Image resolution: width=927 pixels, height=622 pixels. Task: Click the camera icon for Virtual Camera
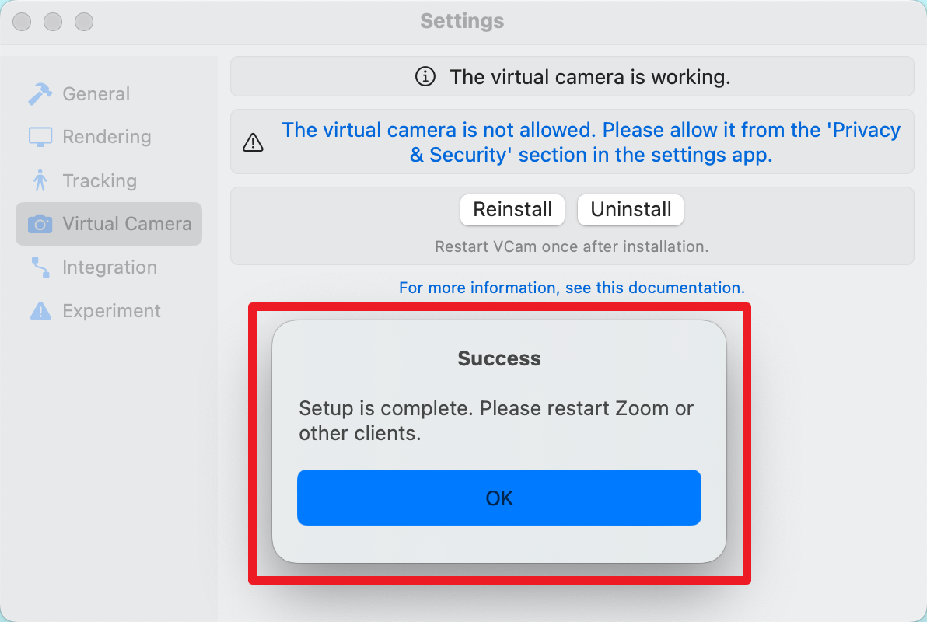pyautogui.click(x=40, y=224)
